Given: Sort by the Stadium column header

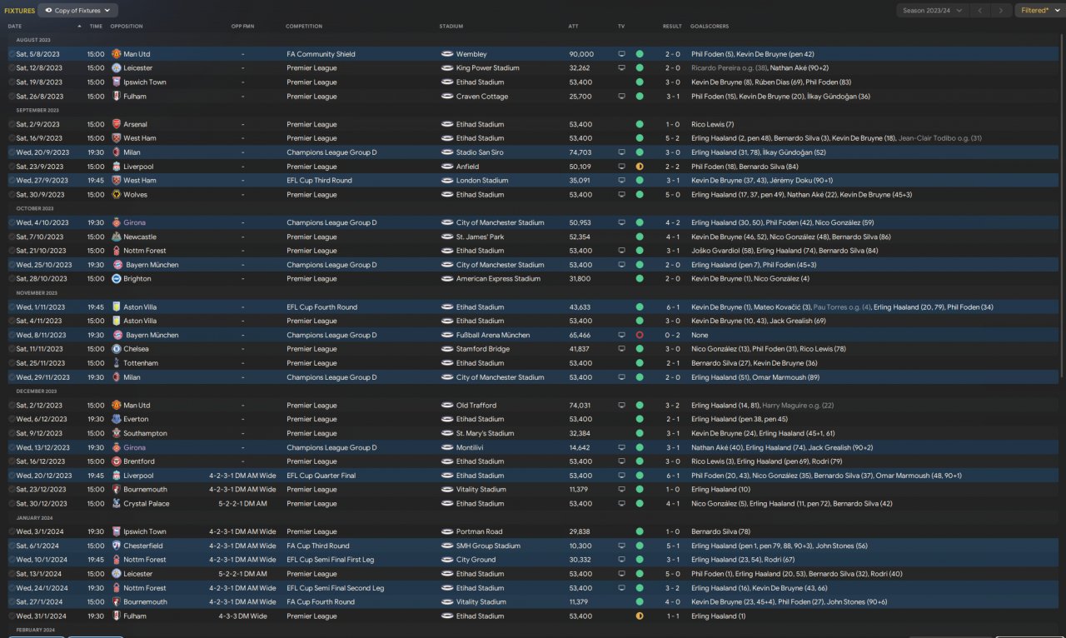Looking at the screenshot, I should [451, 27].
